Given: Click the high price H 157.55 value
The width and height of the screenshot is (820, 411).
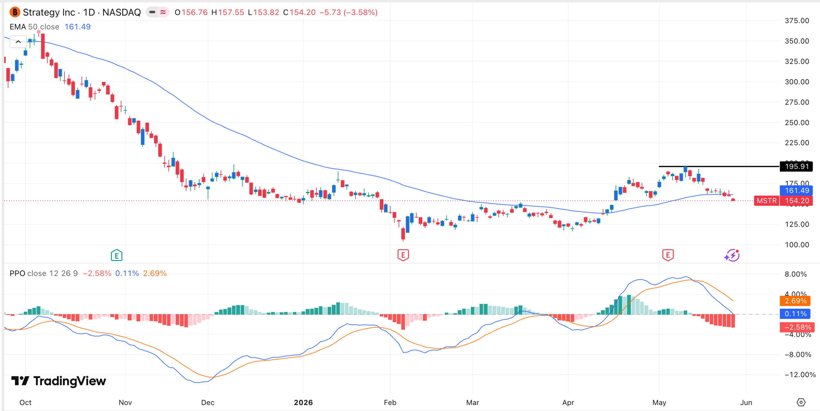Looking at the screenshot, I should (227, 12).
